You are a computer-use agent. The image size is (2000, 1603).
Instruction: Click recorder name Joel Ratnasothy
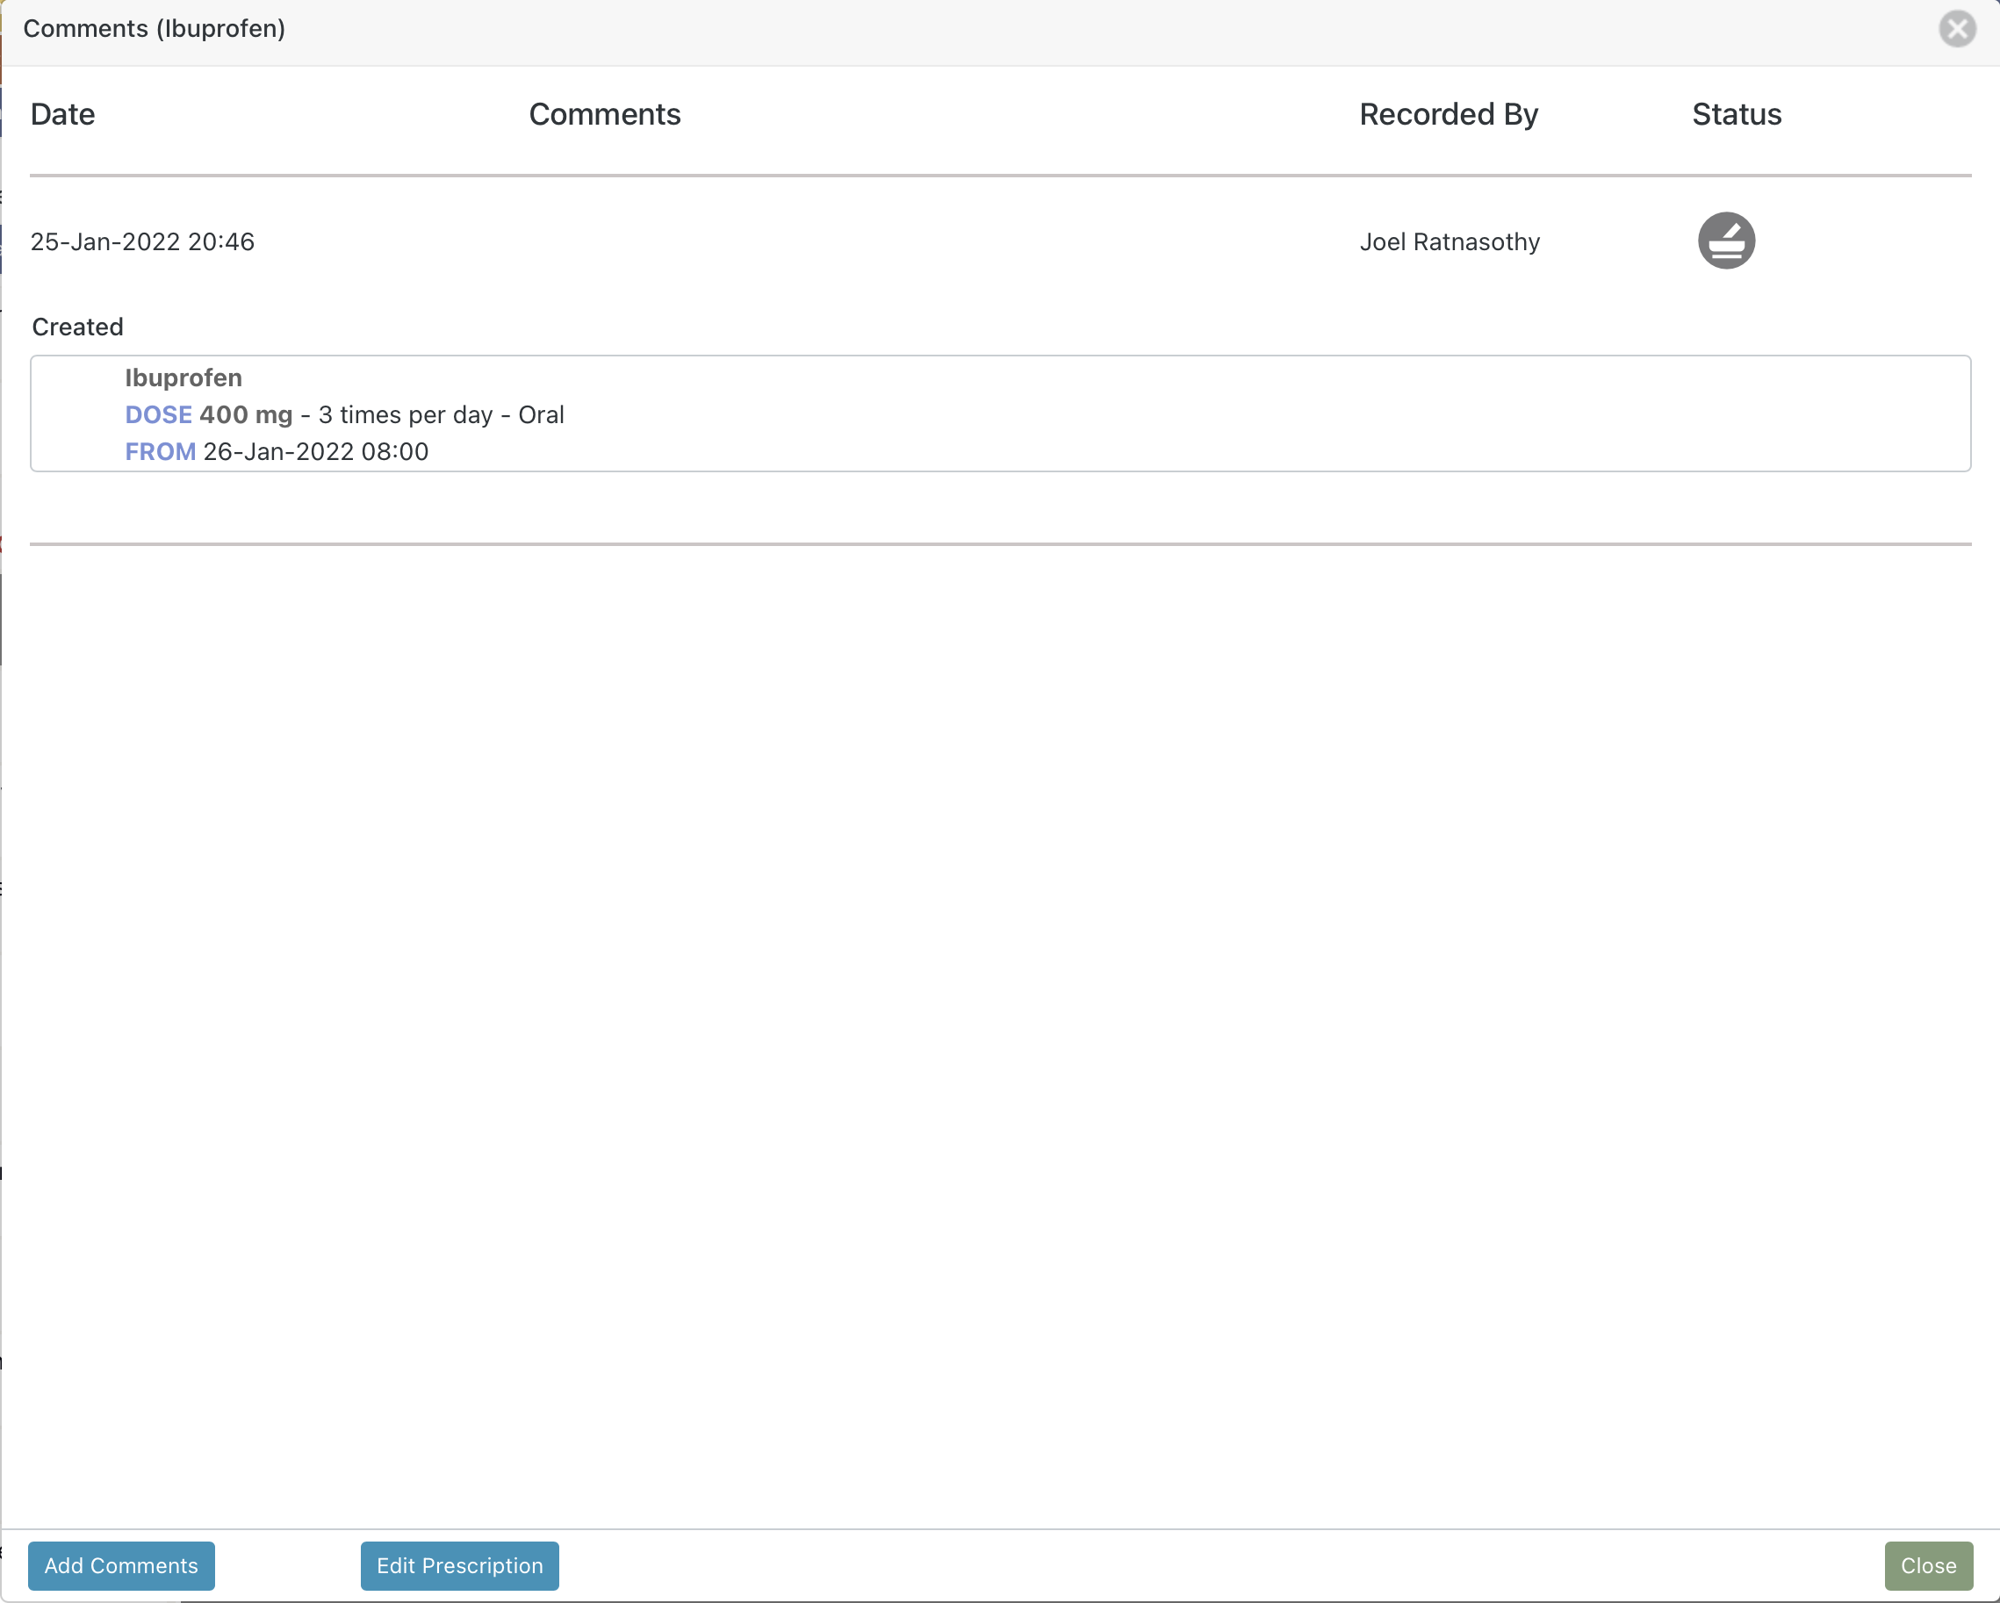[1450, 241]
